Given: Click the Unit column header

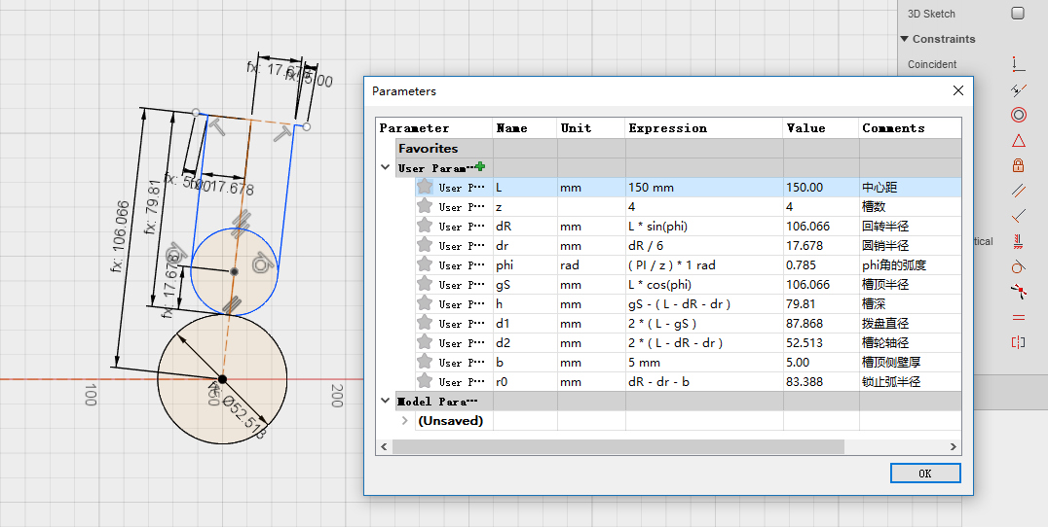Looking at the screenshot, I should (591, 128).
